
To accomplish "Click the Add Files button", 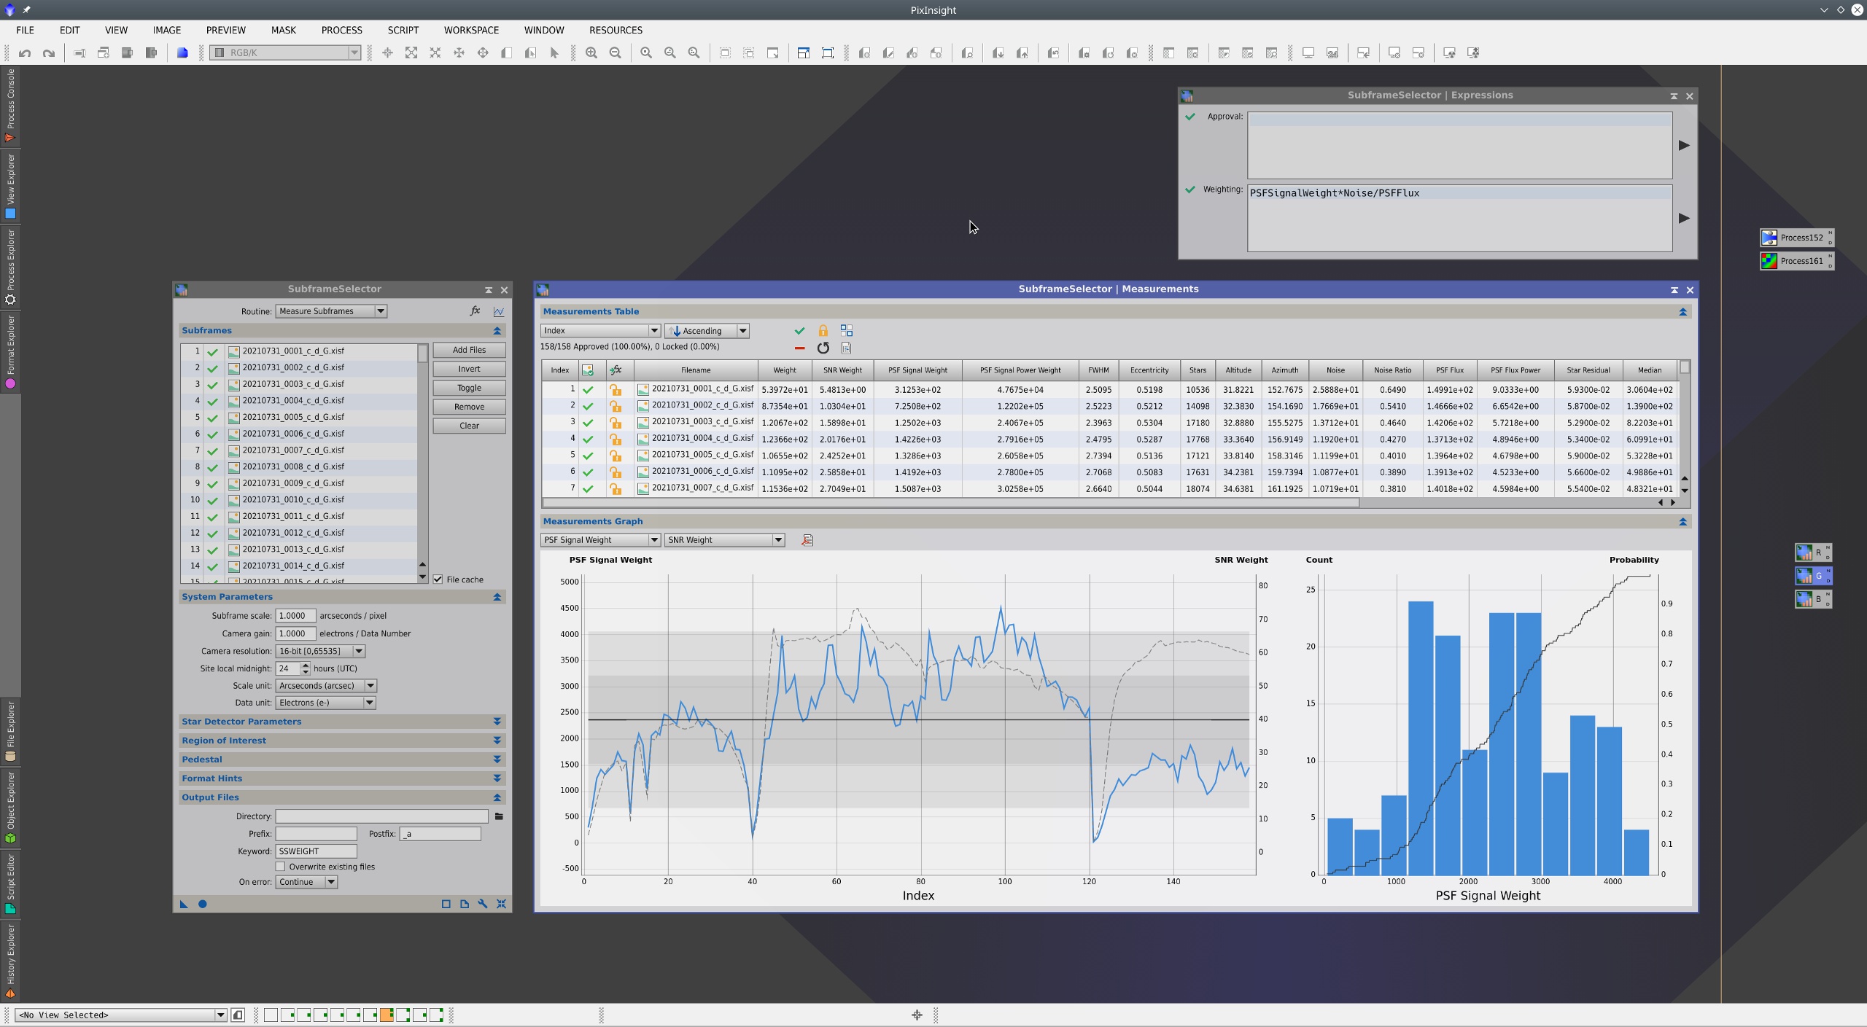I will click(x=469, y=350).
